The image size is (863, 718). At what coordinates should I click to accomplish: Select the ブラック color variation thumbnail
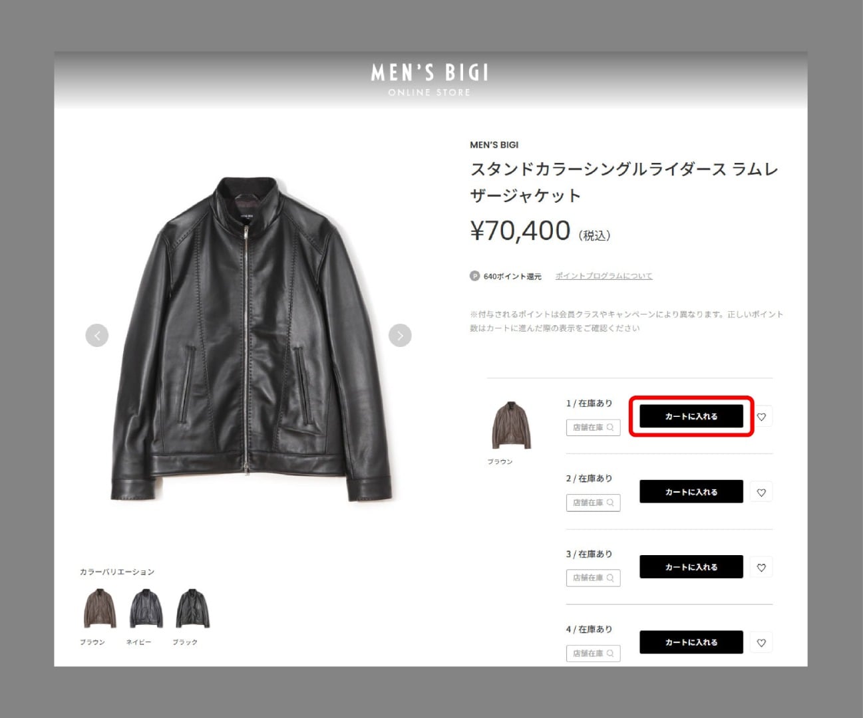tap(193, 608)
